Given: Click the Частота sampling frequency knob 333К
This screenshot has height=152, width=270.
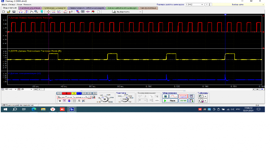Looking at the screenshot, I should click(x=124, y=99).
